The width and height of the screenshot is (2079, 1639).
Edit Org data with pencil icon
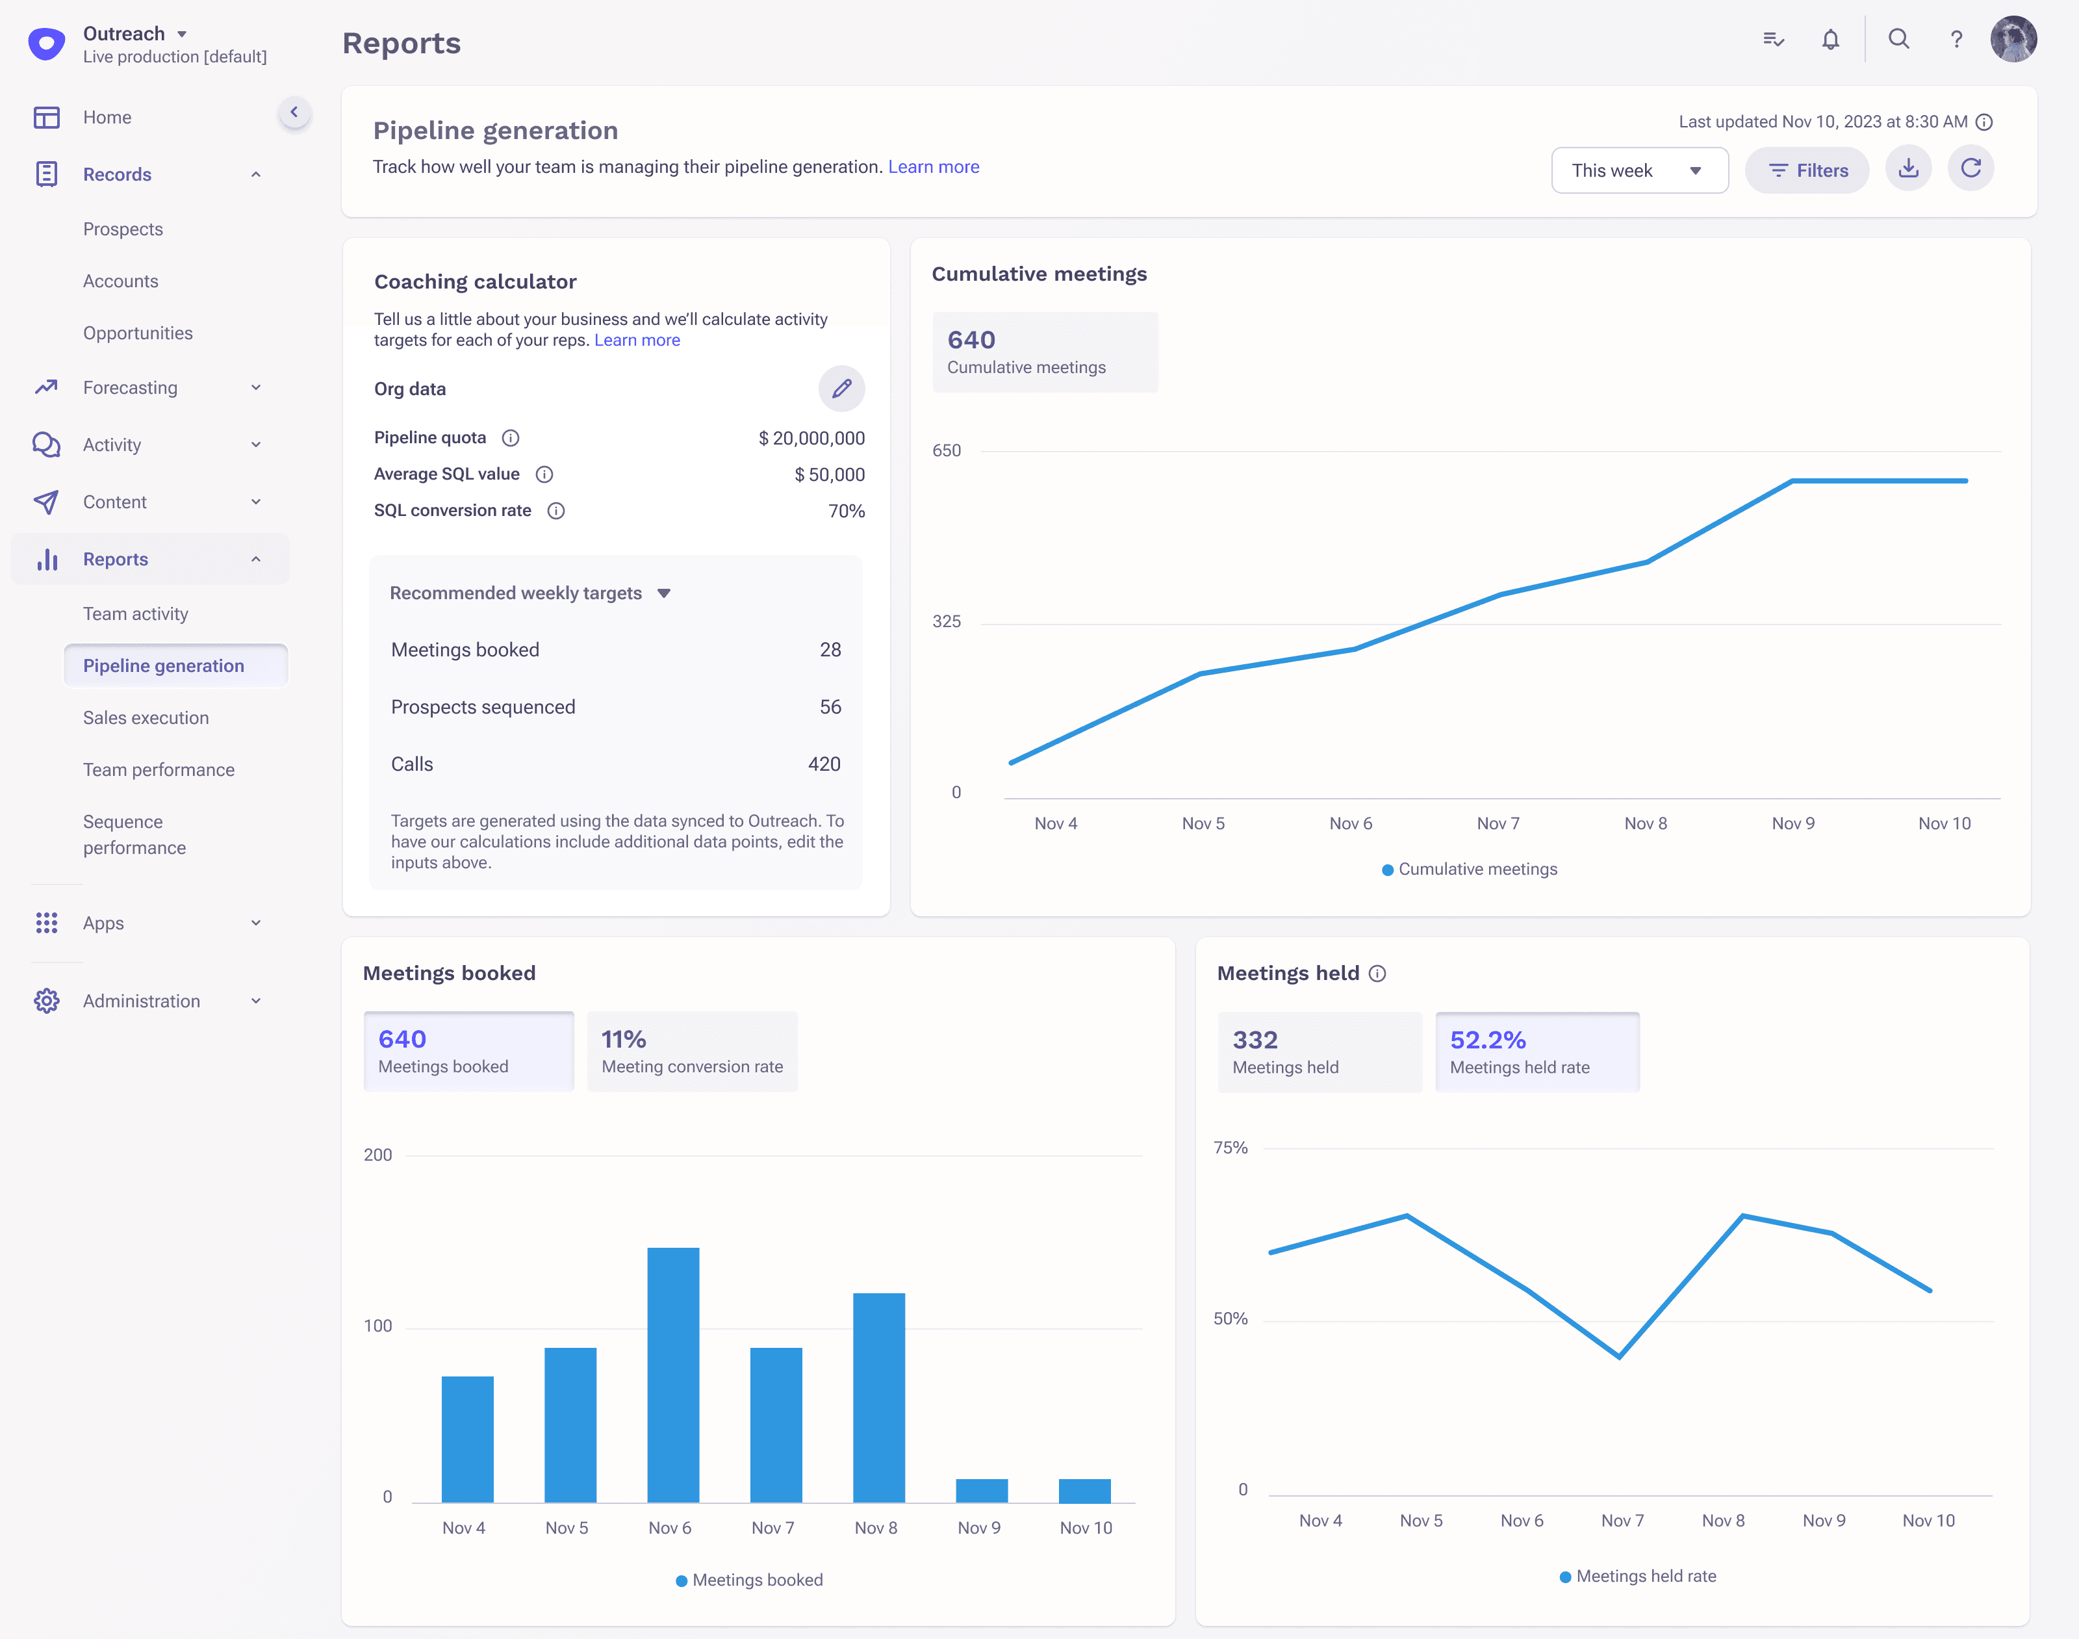click(841, 389)
